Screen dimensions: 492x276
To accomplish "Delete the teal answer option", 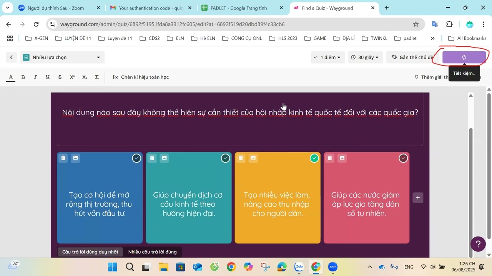I will (152, 158).
